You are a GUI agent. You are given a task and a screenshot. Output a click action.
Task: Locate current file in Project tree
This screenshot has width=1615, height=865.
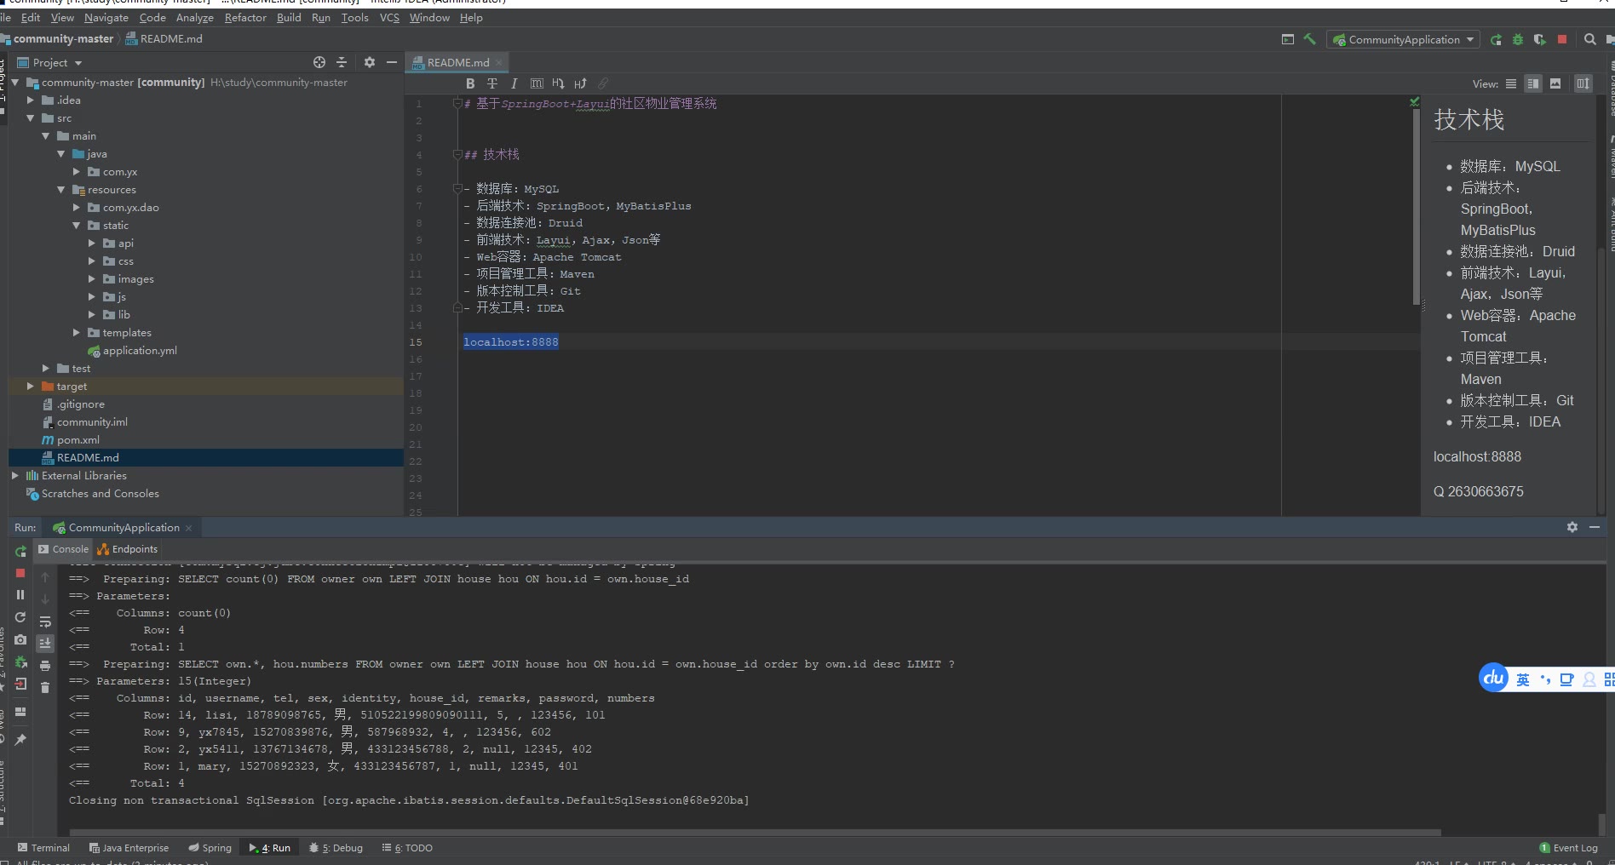tap(319, 62)
